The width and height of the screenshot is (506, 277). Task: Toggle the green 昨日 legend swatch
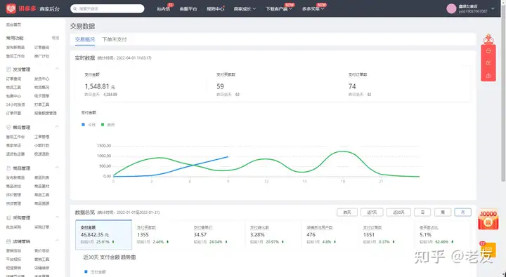click(103, 125)
